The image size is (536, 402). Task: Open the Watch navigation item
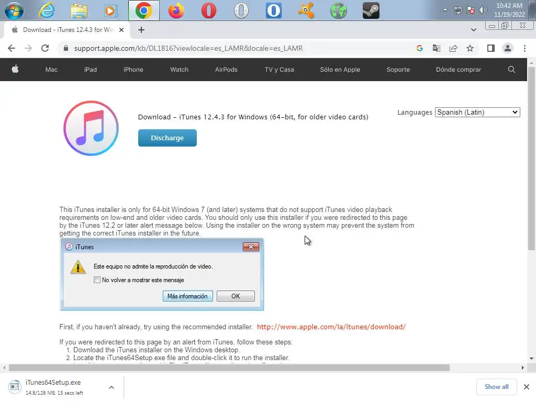point(179,70)
